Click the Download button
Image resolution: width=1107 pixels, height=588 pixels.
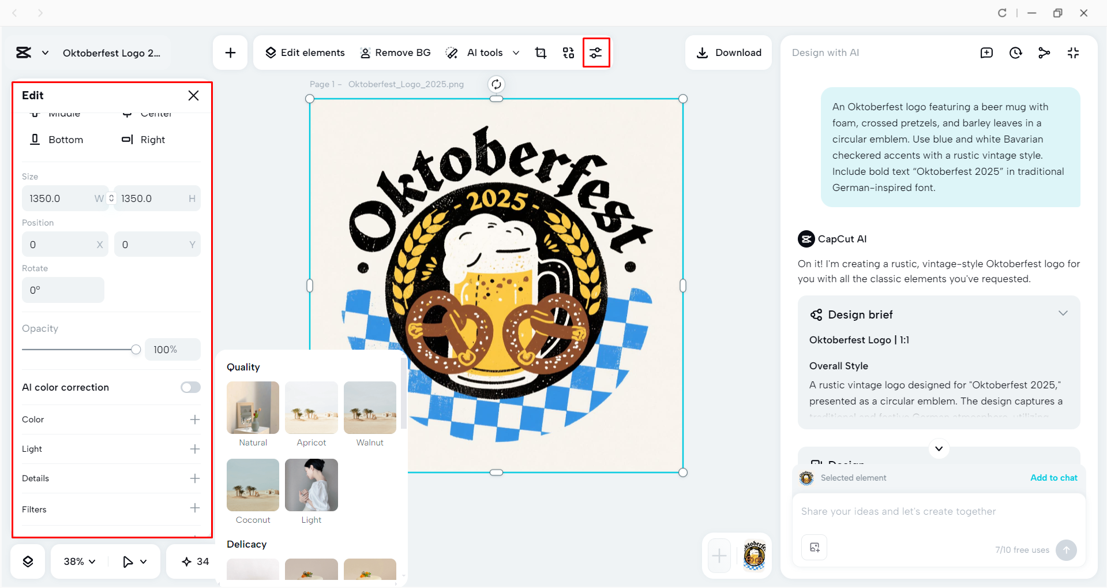coord(729,53)
